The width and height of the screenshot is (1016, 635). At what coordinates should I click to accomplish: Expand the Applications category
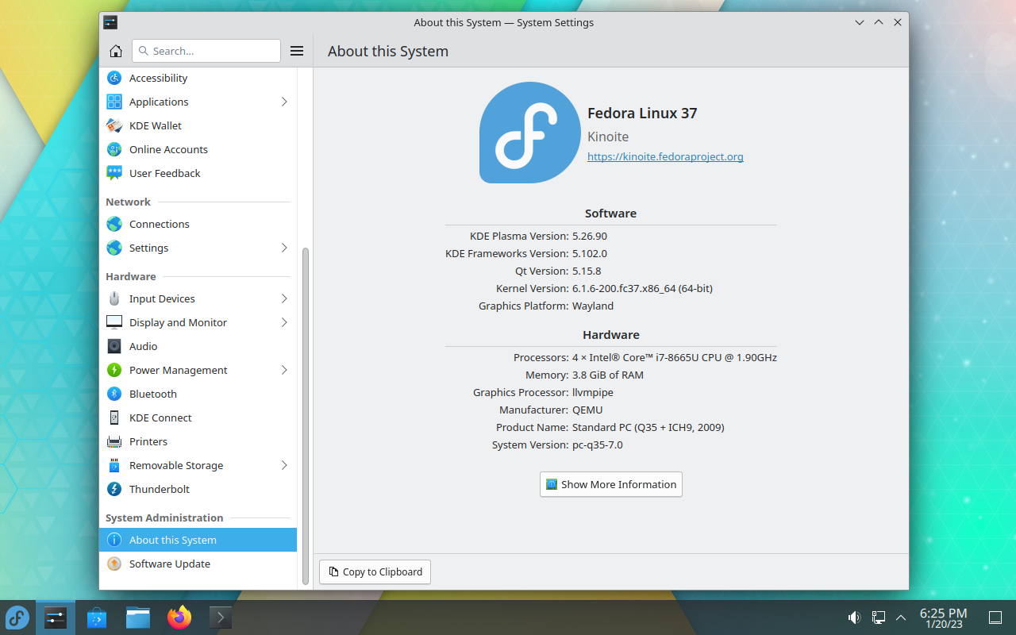coord(284,102)
